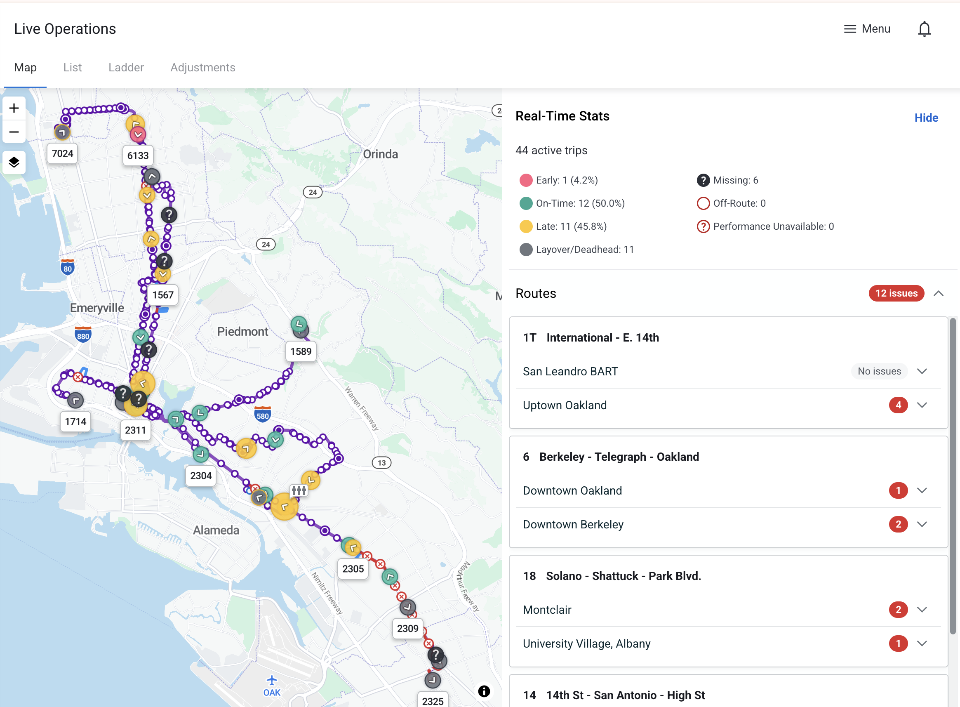The height and width of the screenshot is (707, 960).
Task: Click the map zoom out button
Action: click(x=14, y=132)
